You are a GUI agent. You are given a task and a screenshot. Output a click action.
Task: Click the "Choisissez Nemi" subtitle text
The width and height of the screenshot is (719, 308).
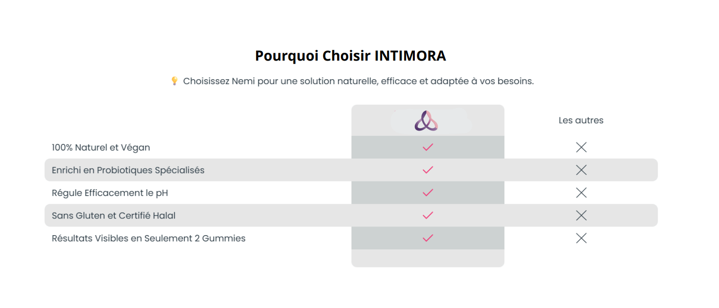click(x=358, y=81)
